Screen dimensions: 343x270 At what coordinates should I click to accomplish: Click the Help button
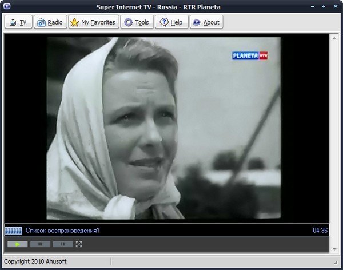pos(171,22)
